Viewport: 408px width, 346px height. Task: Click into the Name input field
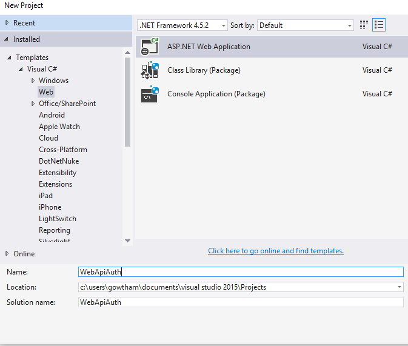241,272
